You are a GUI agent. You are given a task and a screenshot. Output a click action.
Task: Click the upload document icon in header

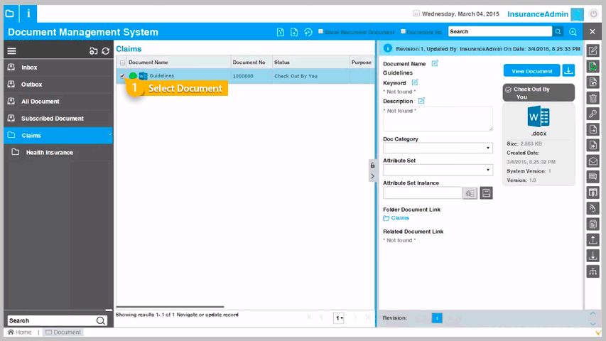click(281, 32)
